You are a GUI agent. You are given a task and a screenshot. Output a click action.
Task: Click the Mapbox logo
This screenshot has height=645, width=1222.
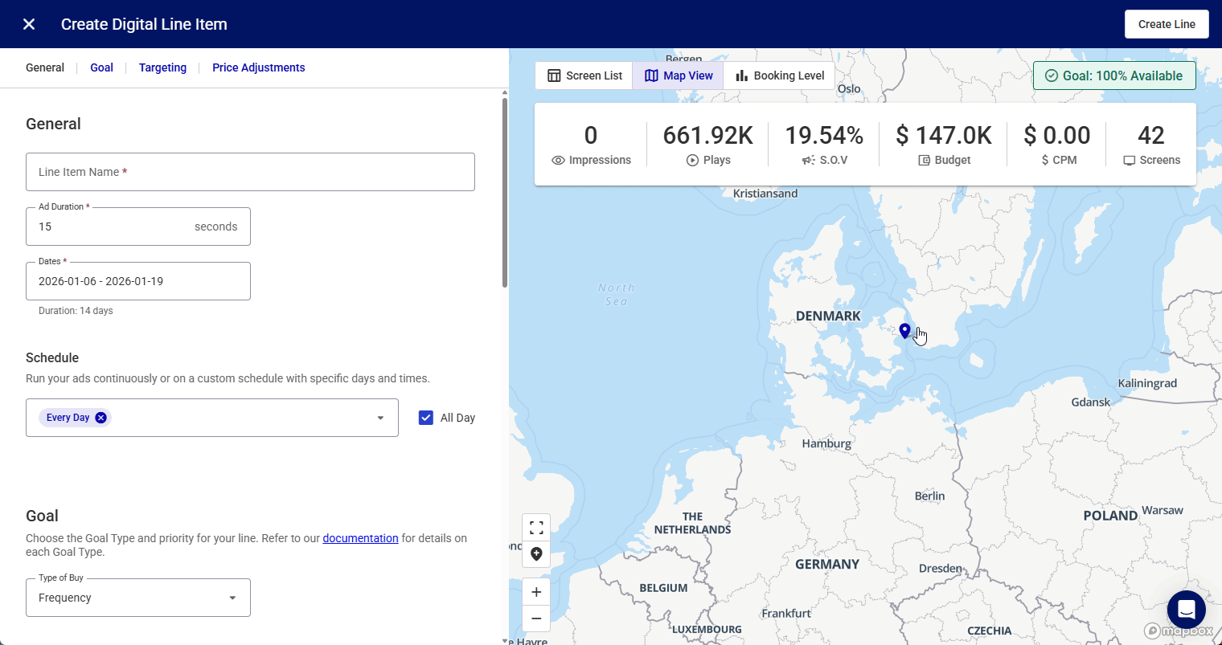pyautogui.click(x=1179, y=631)
